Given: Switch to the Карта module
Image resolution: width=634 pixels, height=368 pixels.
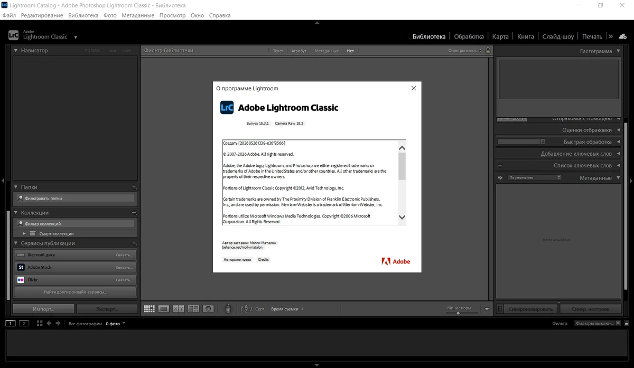Looking at the screenshot, I should coord(500,36).
